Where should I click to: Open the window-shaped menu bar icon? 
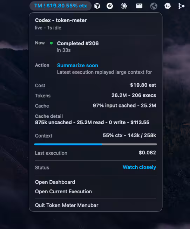[x=139, y=6]
